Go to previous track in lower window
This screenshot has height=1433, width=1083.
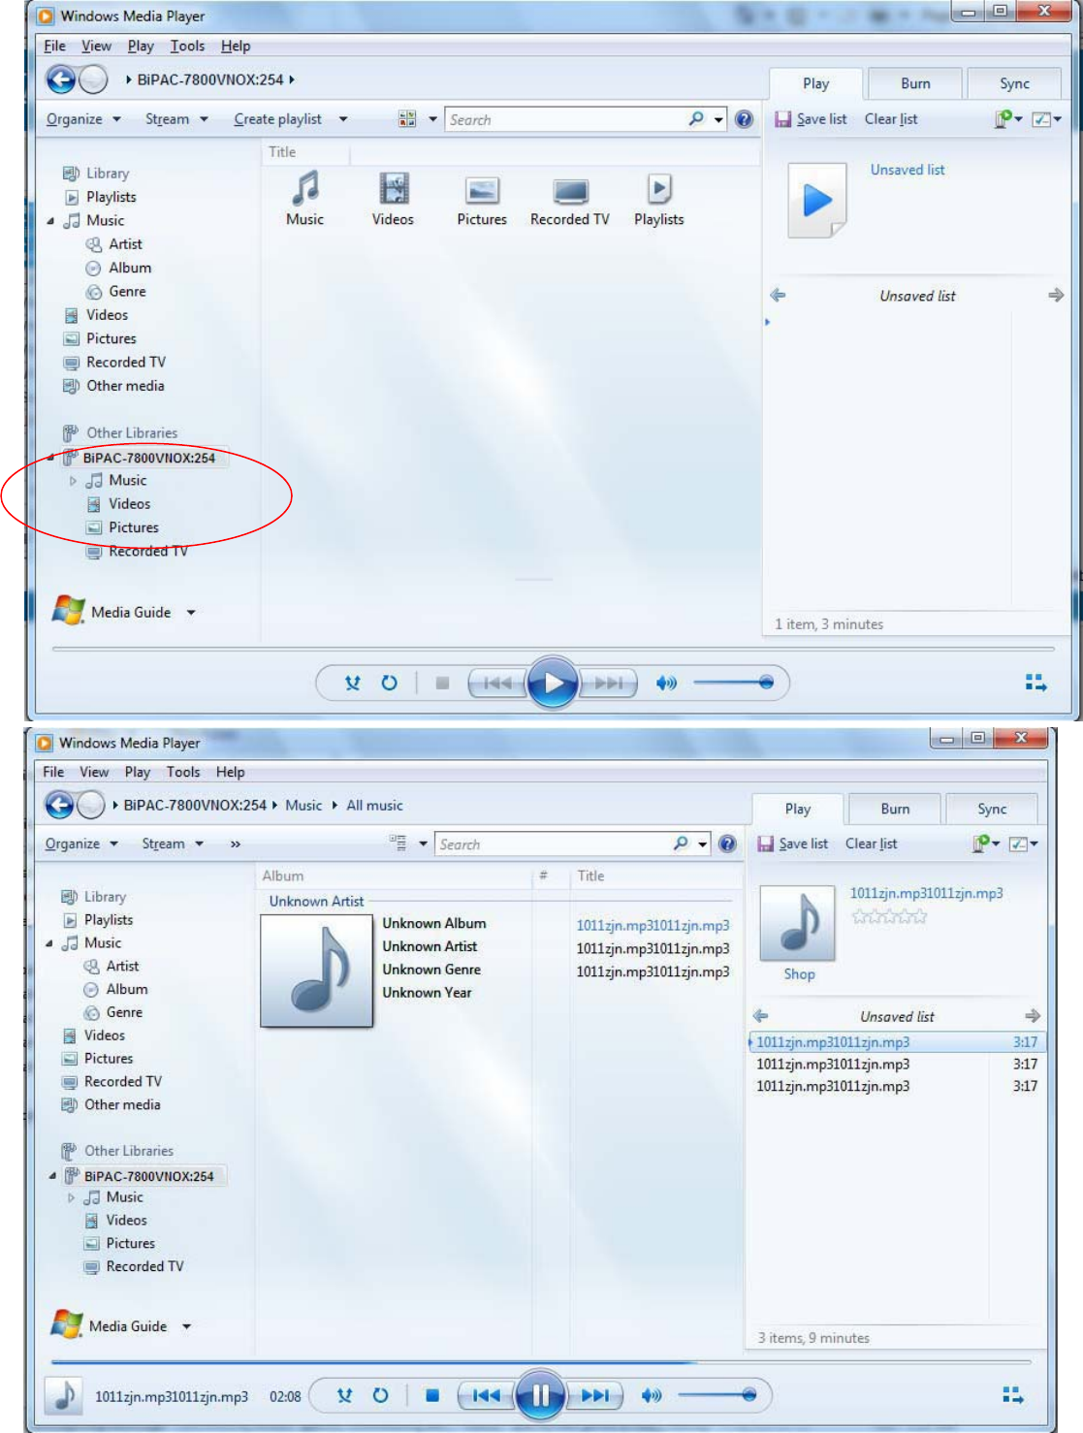pyautogui.click(x=487, y=1395)
